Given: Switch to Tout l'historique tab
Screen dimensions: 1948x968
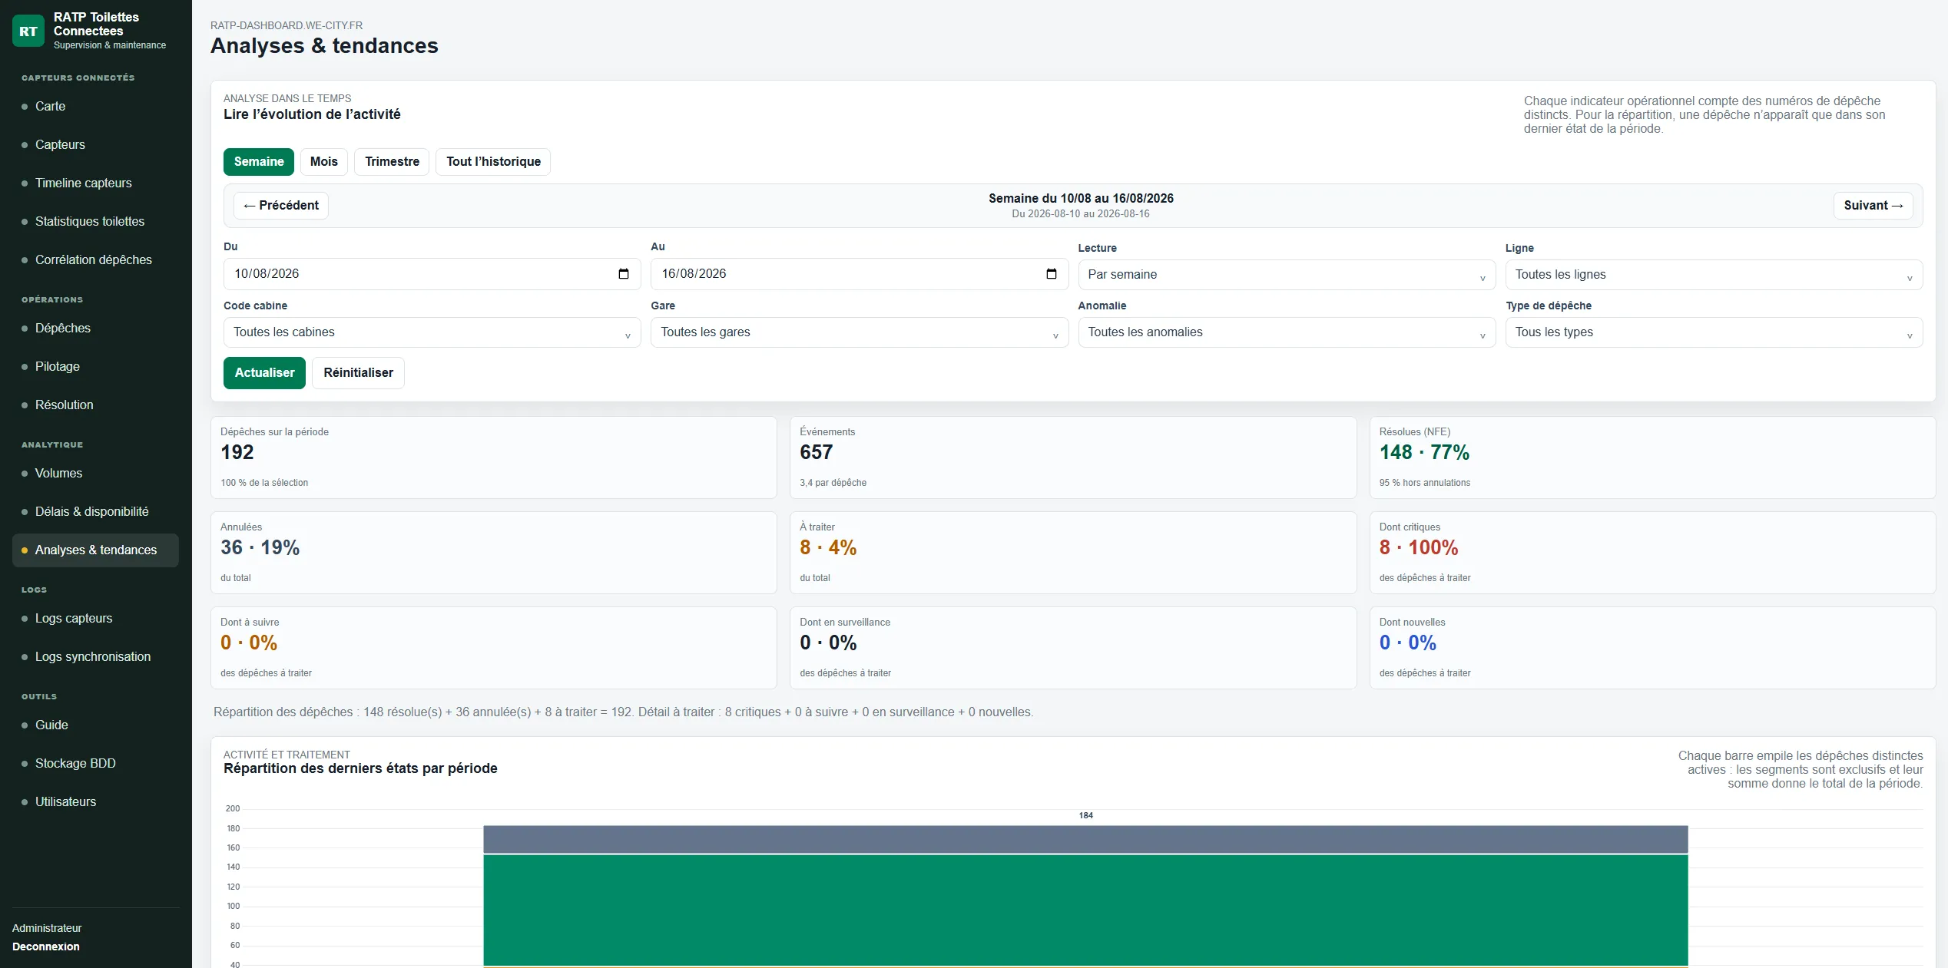Looking at the screenshot, I should click(x=493, y=162).
